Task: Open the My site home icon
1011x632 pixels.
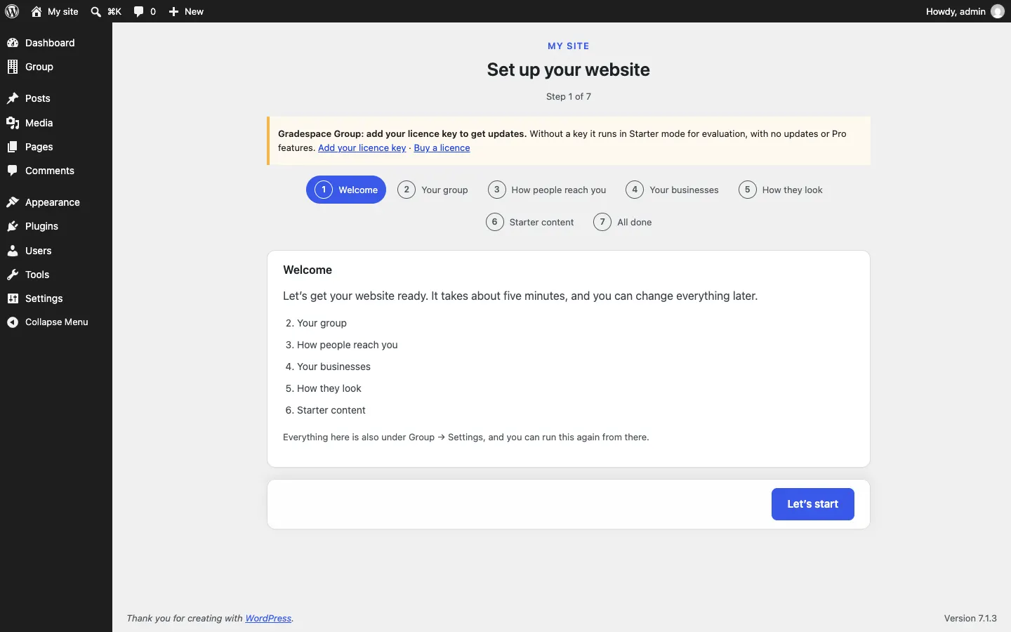Action: [37, 11]
